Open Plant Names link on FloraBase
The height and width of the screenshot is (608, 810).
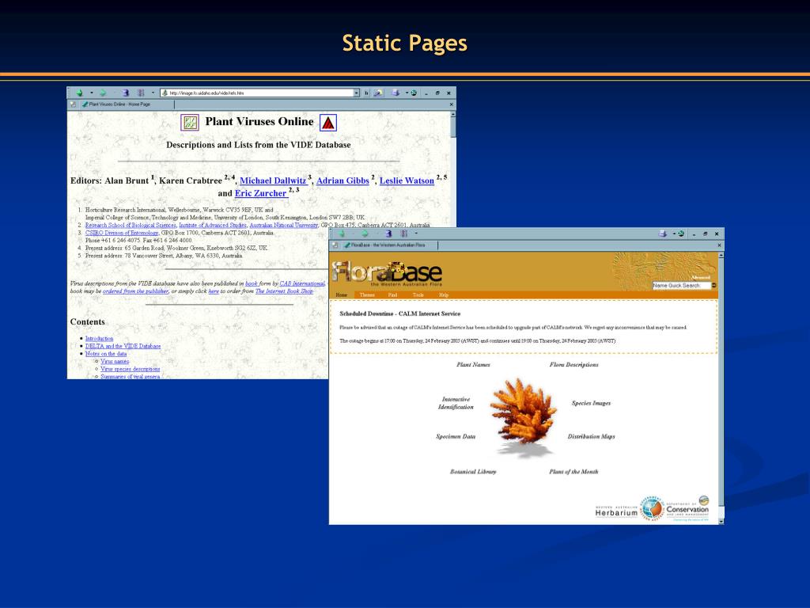coord(473,364)
